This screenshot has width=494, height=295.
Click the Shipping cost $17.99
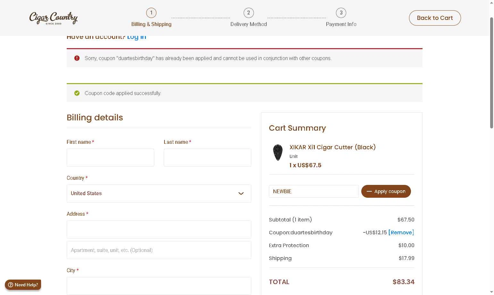(x=406, y=258)
